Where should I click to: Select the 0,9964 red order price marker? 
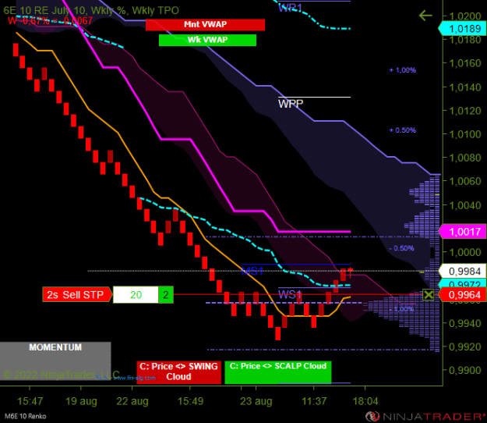tap(463, 294)
